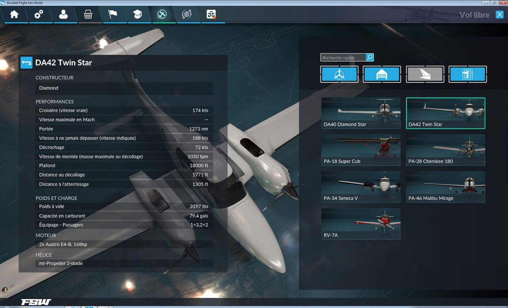Image resolution: width=508 pixels, height=308 pixels.
Task: Click the Décrochage 72 kts row
Action: 124,147
